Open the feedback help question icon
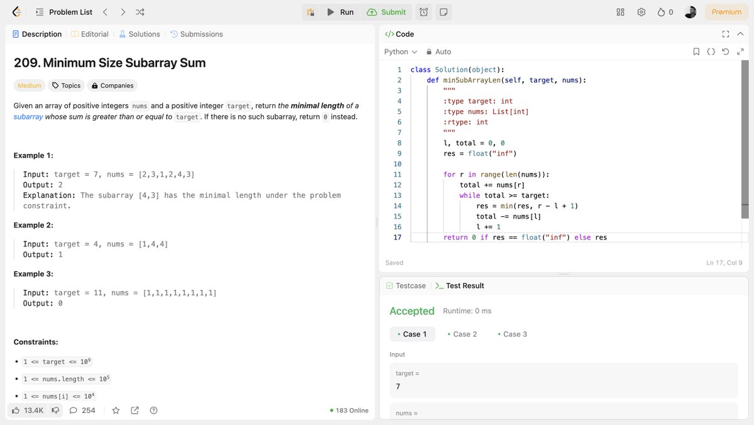 (153, 411)
